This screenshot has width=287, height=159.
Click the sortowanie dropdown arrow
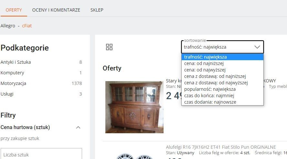click(x=257, y=47)
